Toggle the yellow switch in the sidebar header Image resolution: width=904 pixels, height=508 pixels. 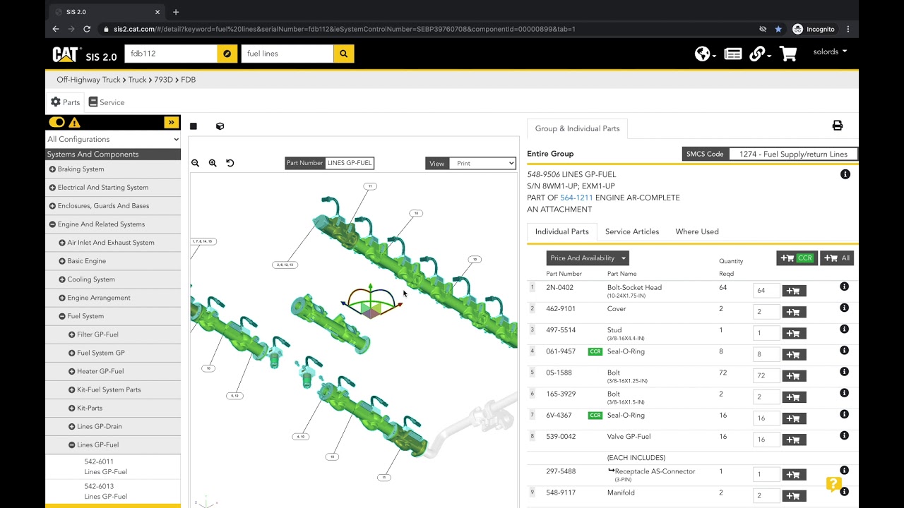coord(56,122)
